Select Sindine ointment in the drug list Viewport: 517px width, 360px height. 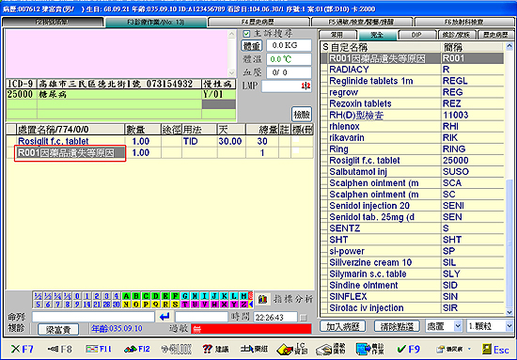(x=412, y=286)
